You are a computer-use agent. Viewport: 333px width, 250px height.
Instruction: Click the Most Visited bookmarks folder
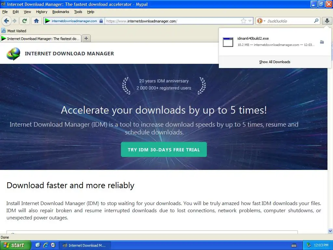[14, 31]
